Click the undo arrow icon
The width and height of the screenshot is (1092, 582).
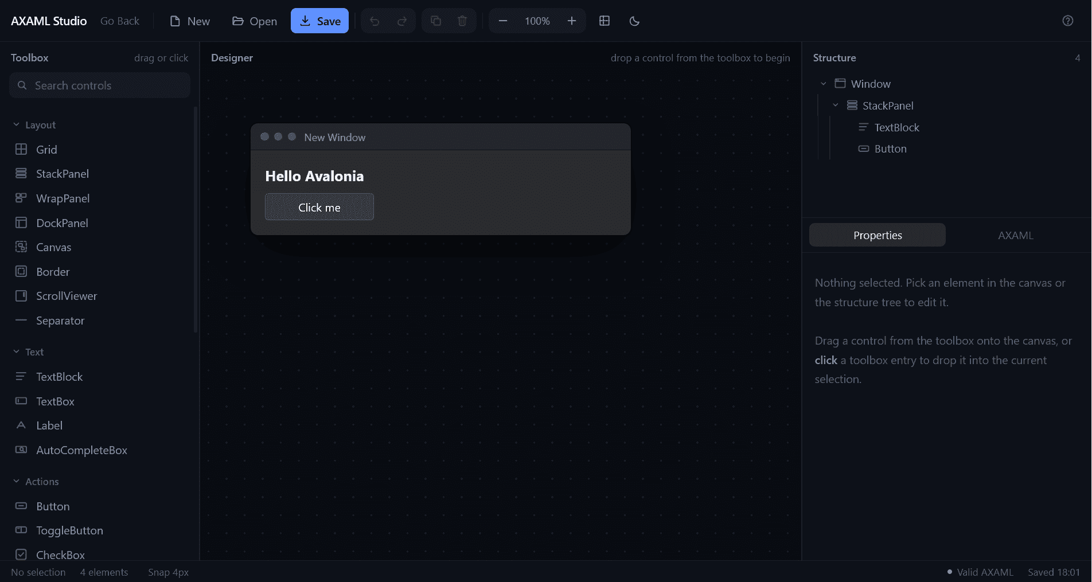pyautogui.click(x=375, y=21)
